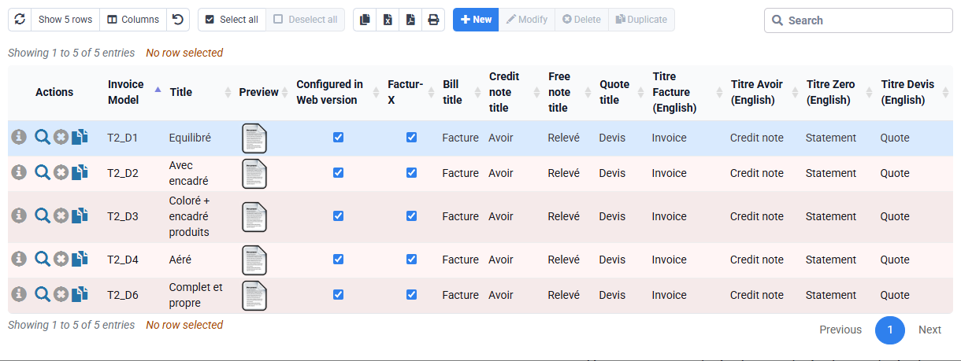Open info icon for row T2_D2

coord(19,172)
